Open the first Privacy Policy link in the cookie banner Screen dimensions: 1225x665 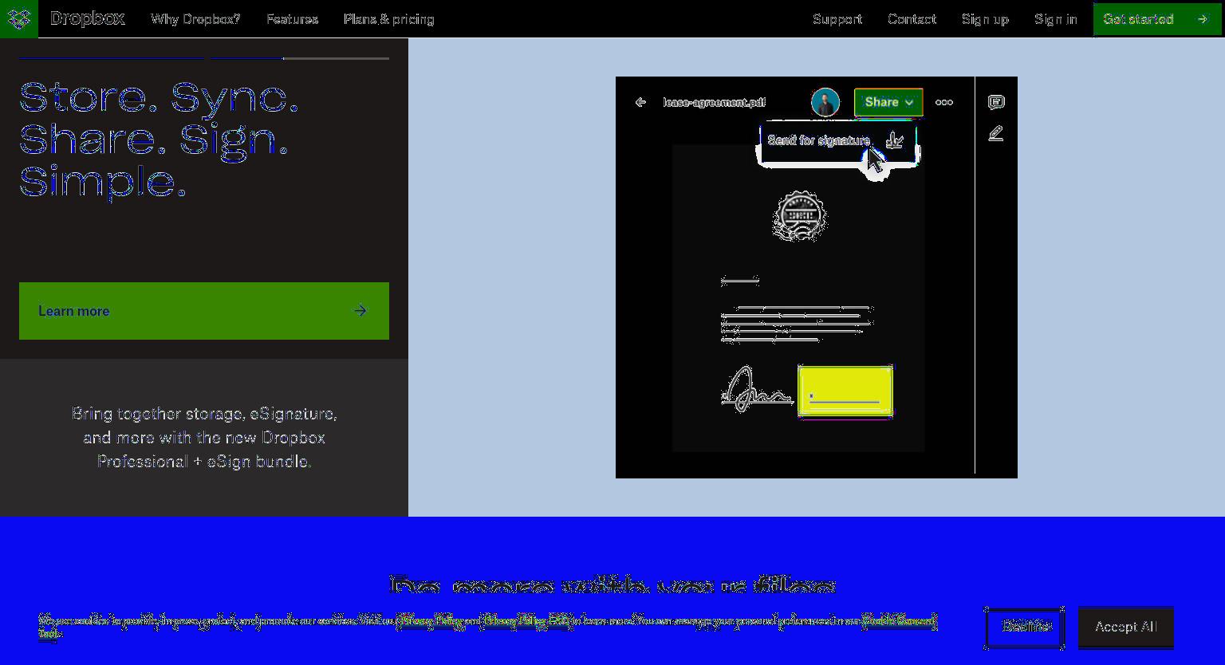click(430, 620)
